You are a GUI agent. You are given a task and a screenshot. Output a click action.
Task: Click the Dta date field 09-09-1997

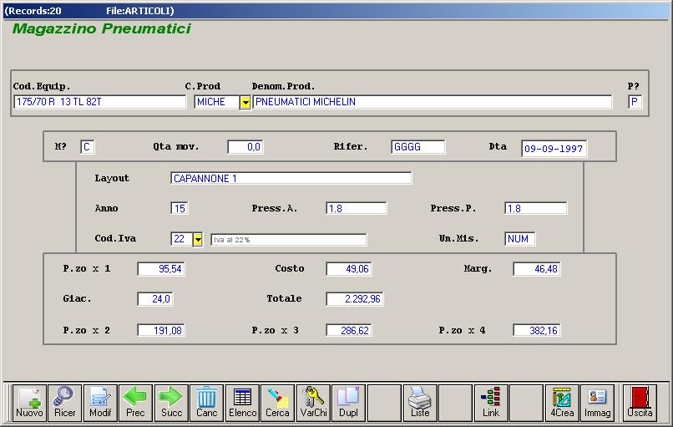pos(554,149)
